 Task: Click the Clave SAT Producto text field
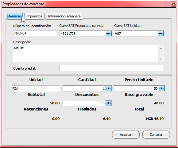tap(83, 34)
